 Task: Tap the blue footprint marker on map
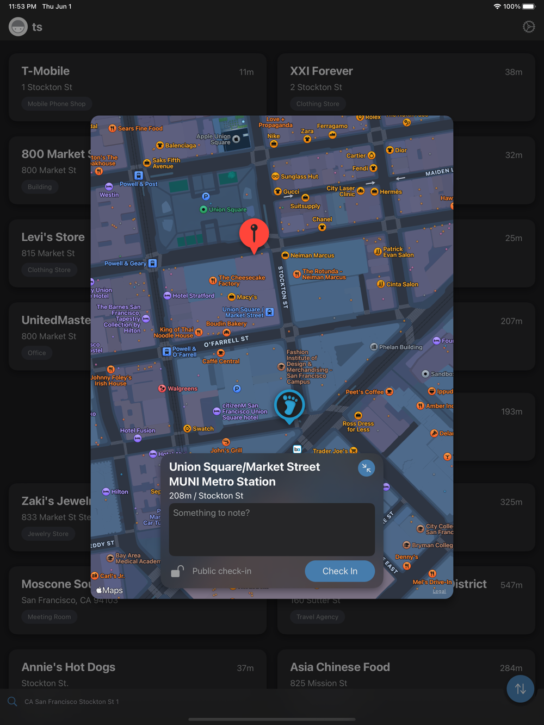[289, 407]
